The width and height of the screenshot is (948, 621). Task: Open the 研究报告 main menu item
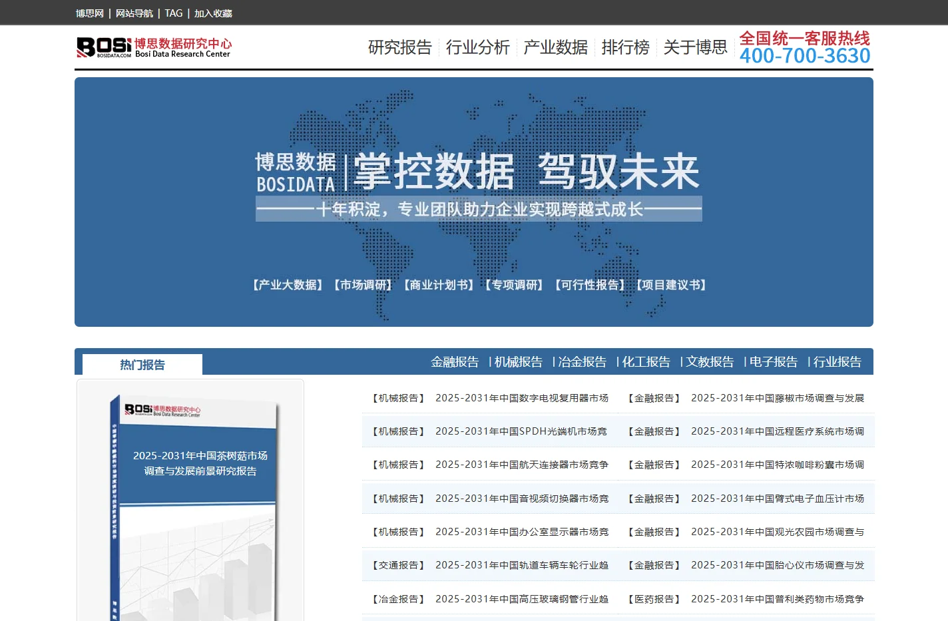pyautogui.click(x=400, y=47)
